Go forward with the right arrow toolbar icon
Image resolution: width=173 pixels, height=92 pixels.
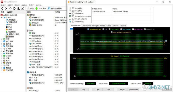(6, 9)
